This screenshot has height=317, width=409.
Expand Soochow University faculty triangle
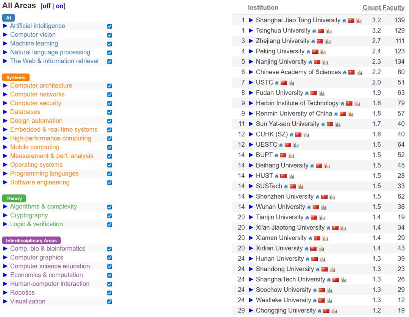coord(251,290)
